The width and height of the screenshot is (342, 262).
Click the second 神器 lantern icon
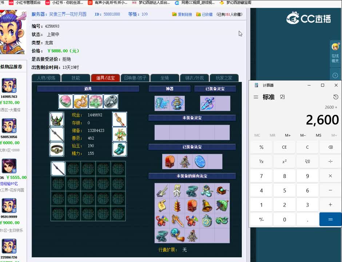coord(177,103)
